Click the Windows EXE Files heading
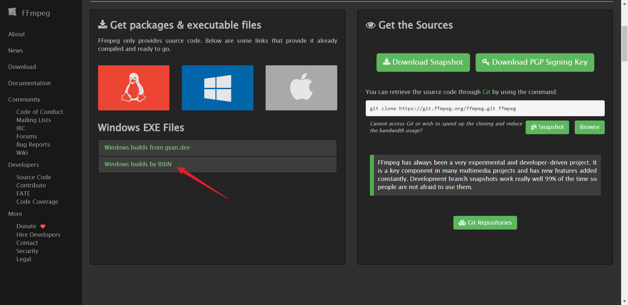This screenshot has width=628, height=305. 141,128
